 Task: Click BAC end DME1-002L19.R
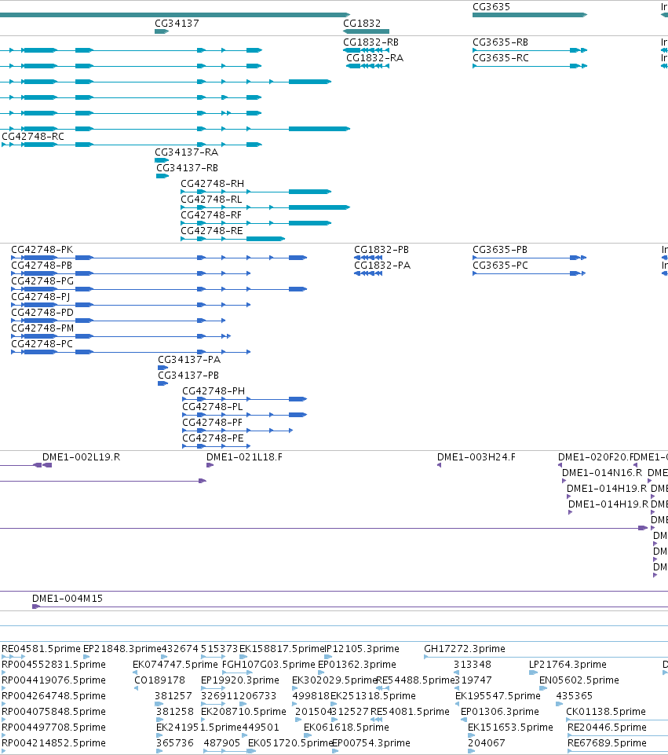point(82,457)
